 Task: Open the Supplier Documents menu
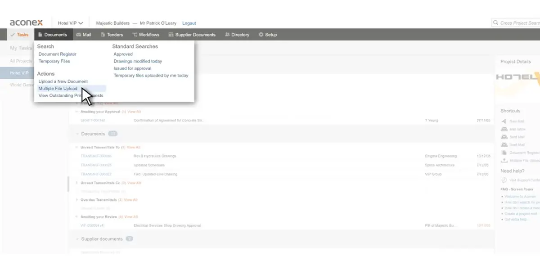point(192,35)
